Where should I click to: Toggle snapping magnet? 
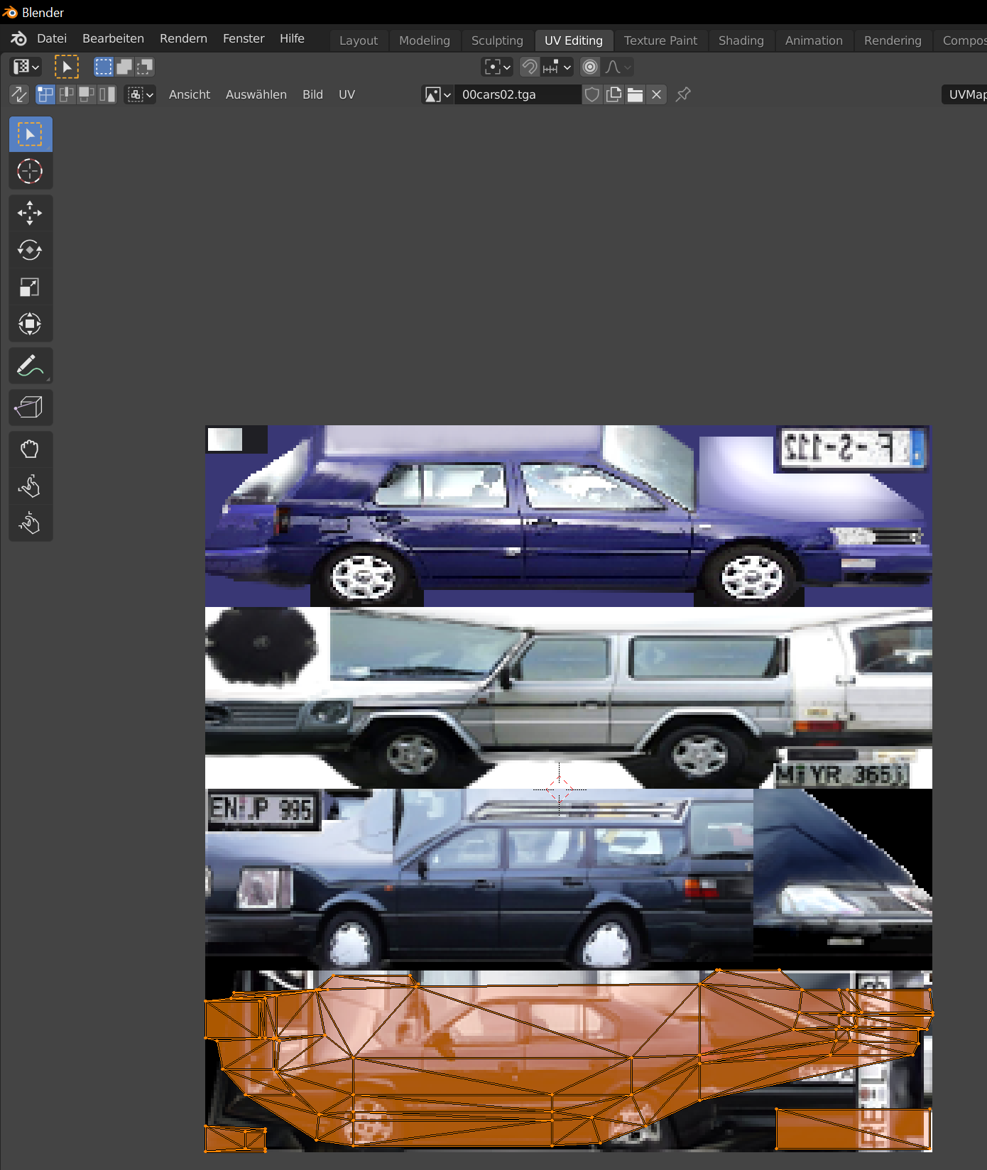529,67
